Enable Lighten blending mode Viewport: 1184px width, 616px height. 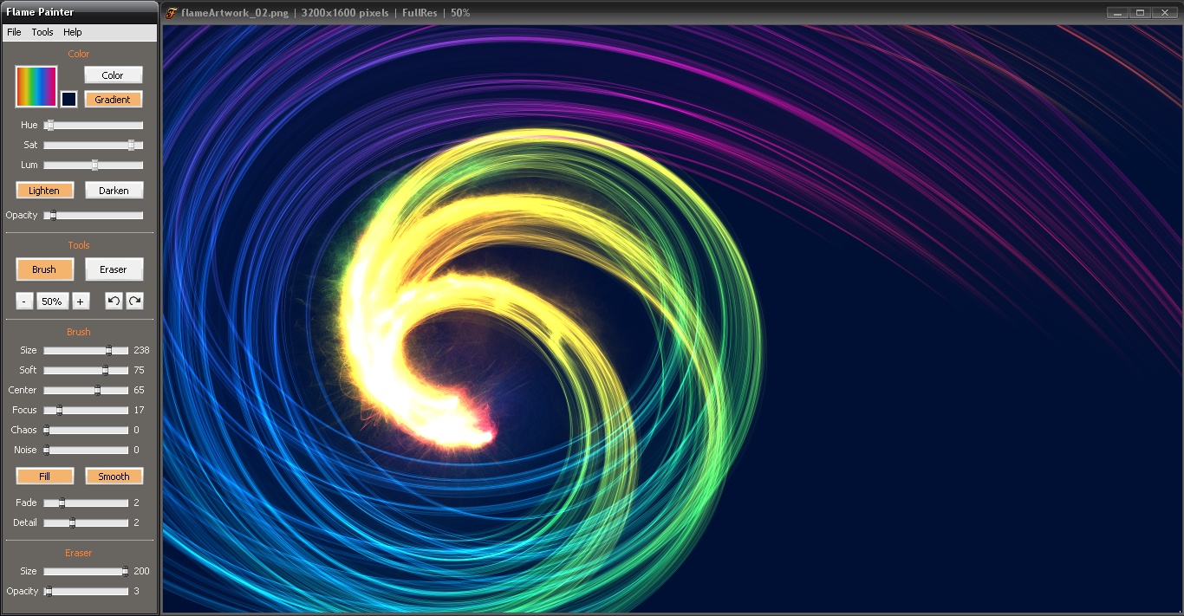click(44, 191)
